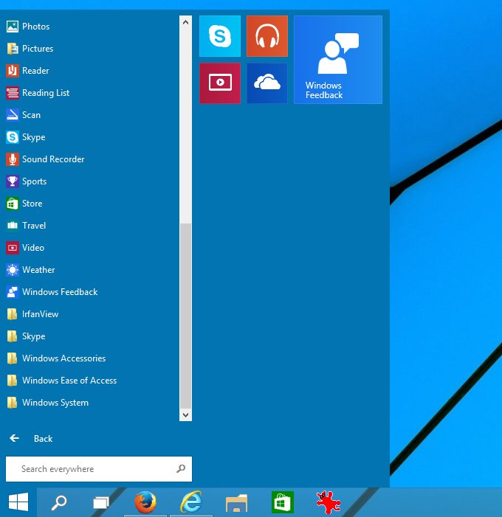Open the Sound Recorder microphone icon
The height and width of the screenshot is (517, 502).
13,159
